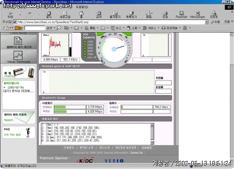The height and width of the screenshot is (169, 234).
Task: Click the '501.1 KB/s' speed value
Action: (70, 60)
